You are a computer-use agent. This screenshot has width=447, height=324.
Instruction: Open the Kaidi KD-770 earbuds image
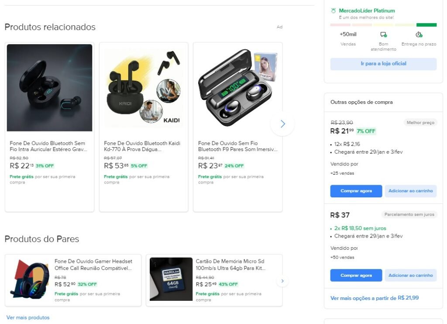click(144, 87)
